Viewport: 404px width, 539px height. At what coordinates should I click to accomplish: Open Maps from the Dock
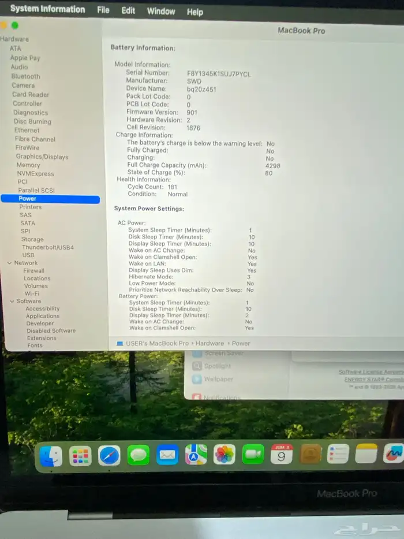tap(196, 455)
